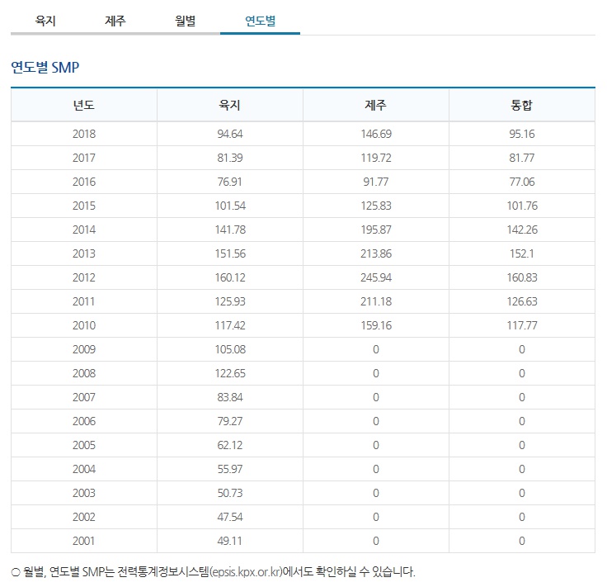Select year cell 2013
607x587 pixels.
(83, 253)
